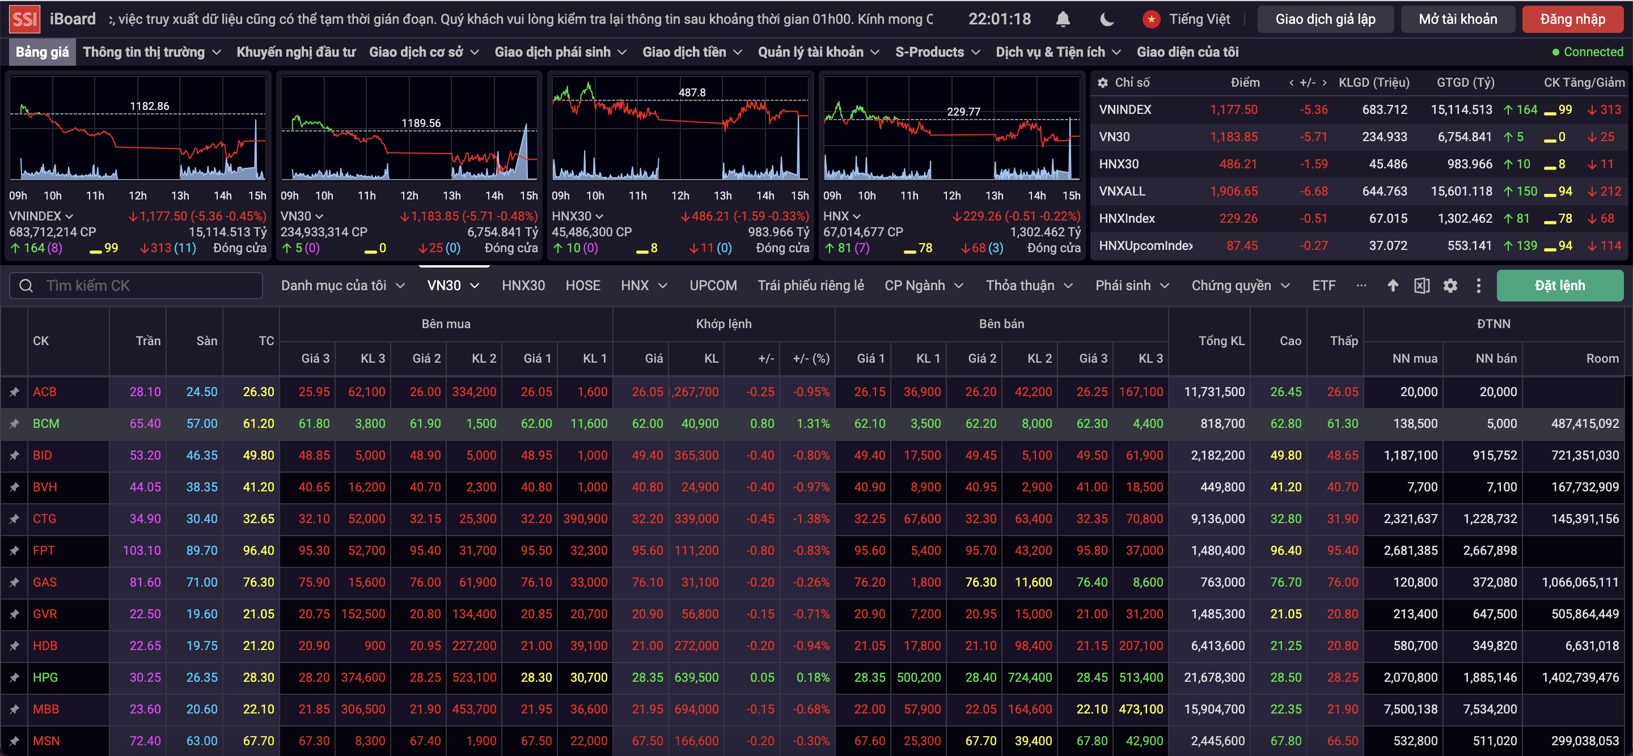The width and height of the screenshot is (1633, 756).
Task: Show more tabs via ellipsis
Action: (1360, 286)
